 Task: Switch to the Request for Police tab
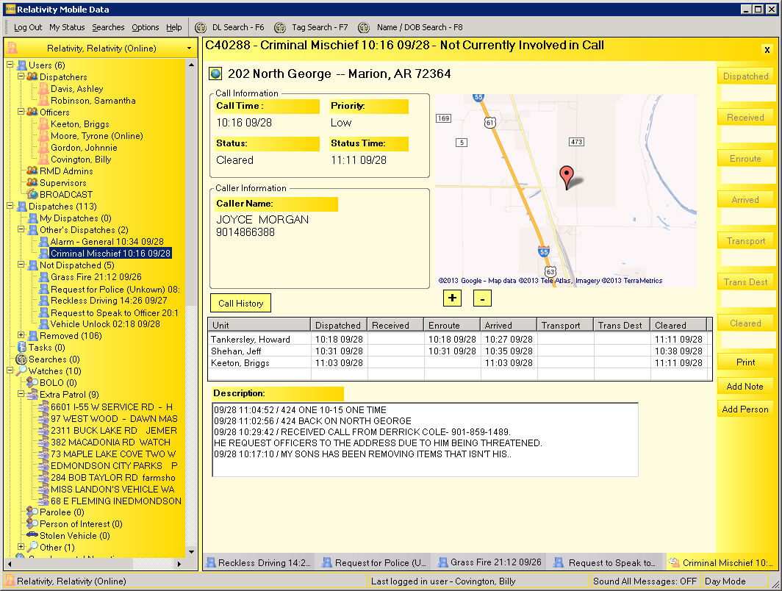pyautogui.click(x=374, y=562)
